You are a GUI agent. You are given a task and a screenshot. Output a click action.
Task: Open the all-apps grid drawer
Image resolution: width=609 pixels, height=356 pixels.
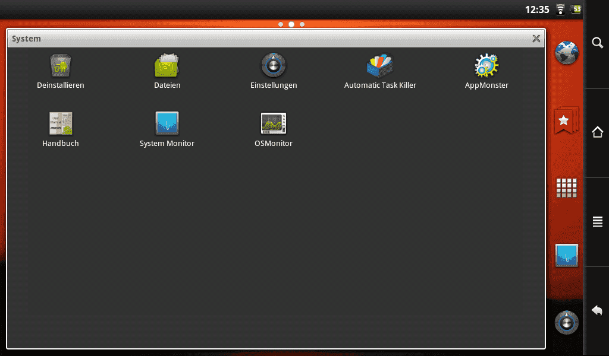tap(566, 188)
